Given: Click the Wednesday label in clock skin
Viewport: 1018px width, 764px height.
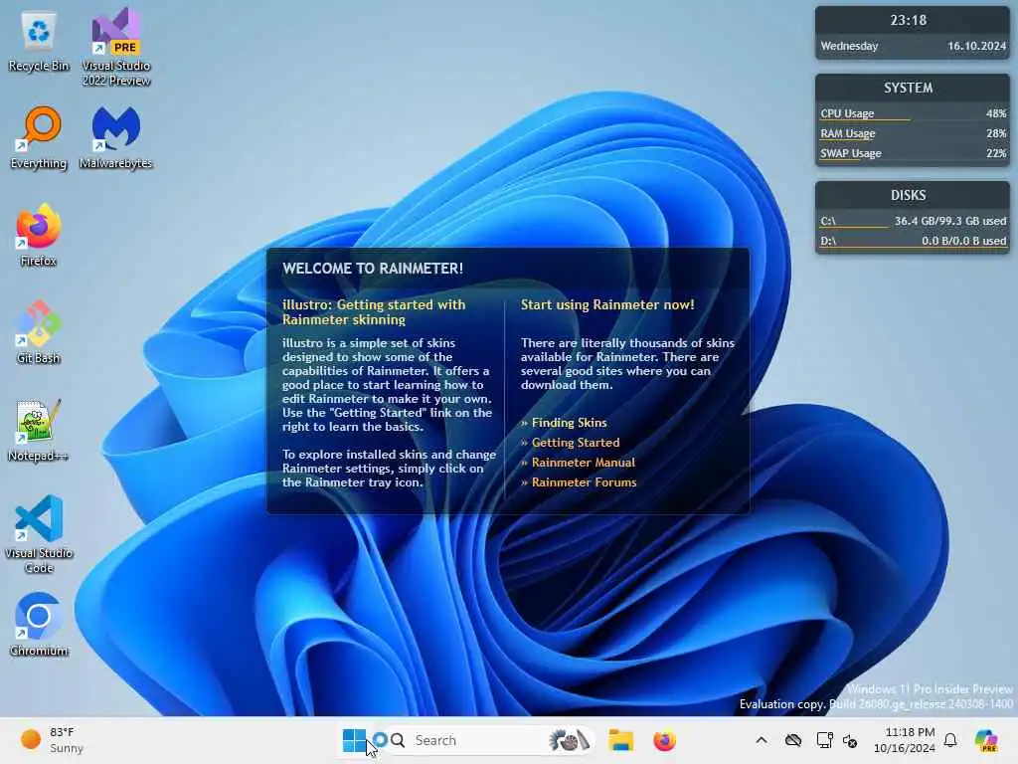Looking at the screenshot, I should [x=849, y=46].
